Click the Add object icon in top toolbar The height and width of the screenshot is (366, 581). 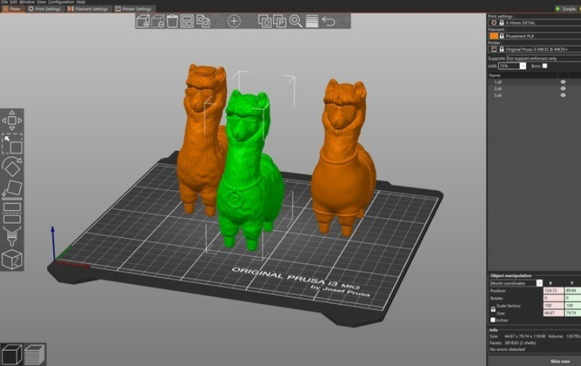(143, 21)
